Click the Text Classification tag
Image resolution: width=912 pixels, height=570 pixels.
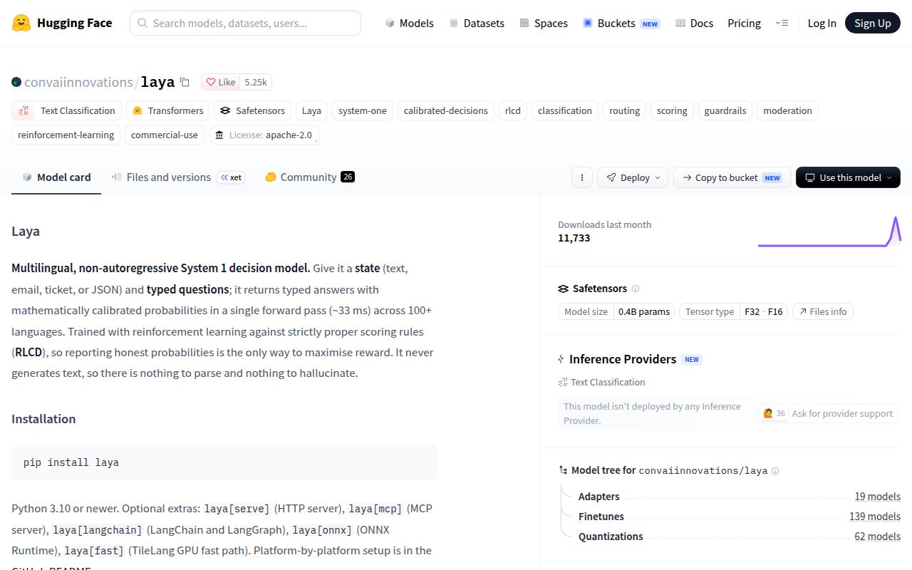pos(66,110)
